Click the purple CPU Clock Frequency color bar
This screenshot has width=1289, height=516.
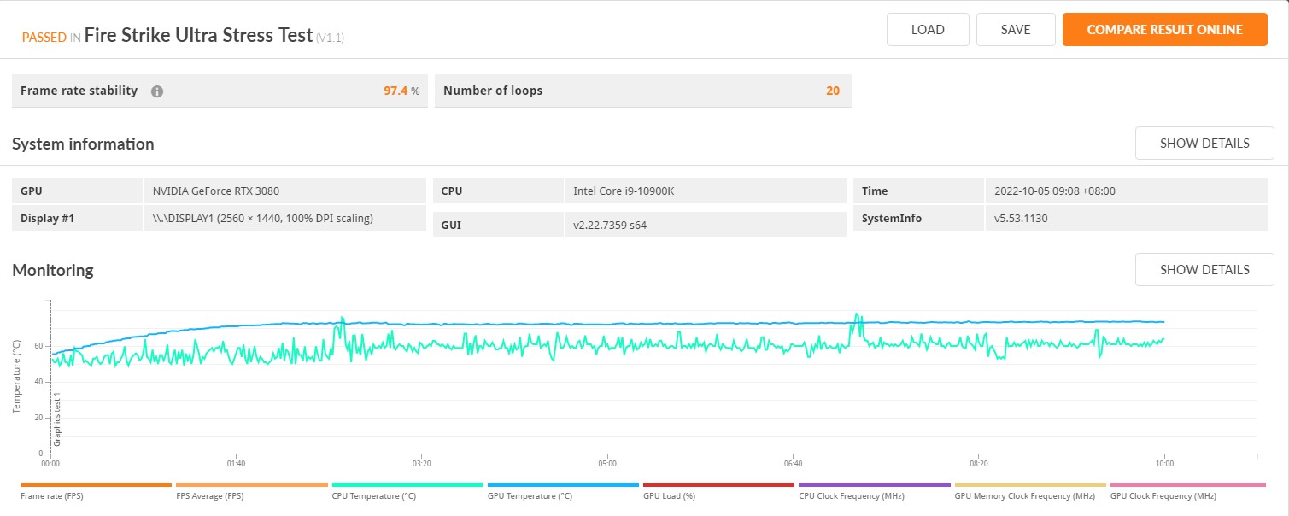click(x=874, y=484)
